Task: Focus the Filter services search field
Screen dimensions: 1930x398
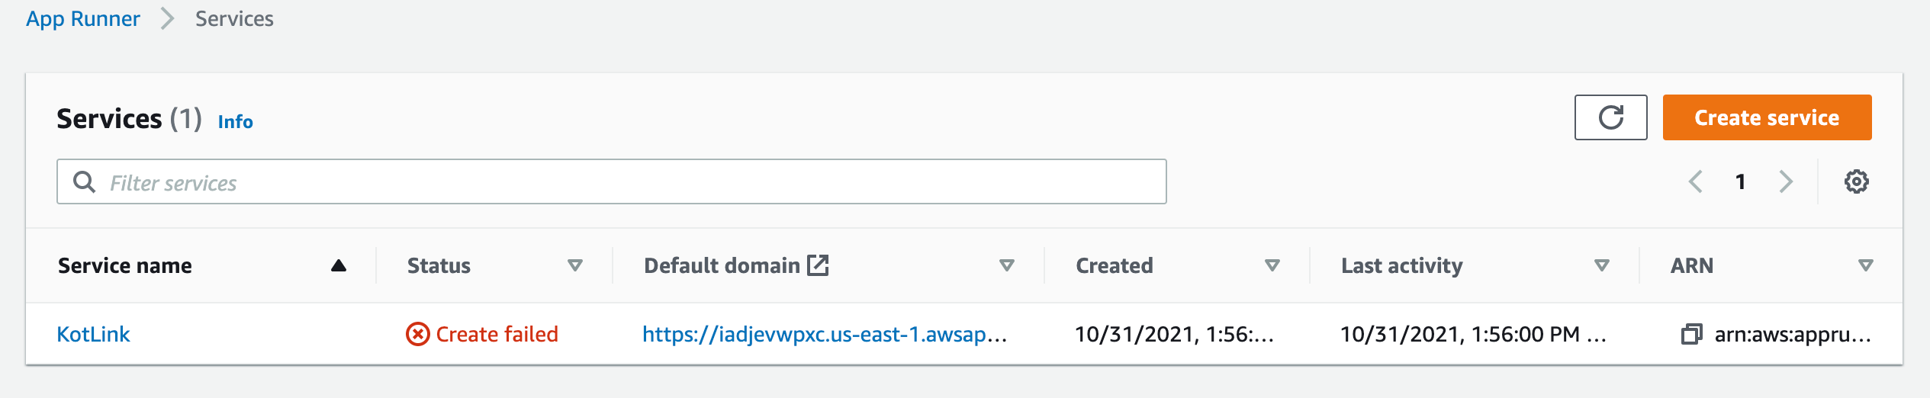Action: coord(612,181)
